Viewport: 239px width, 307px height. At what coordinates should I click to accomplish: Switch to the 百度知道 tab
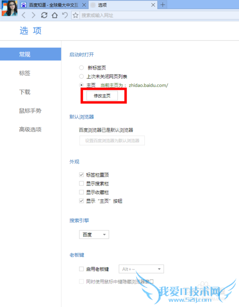point(54,5)
